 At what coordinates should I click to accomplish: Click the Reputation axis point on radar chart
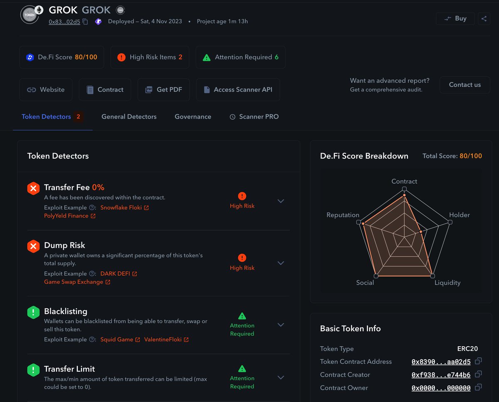pos(359,223)
